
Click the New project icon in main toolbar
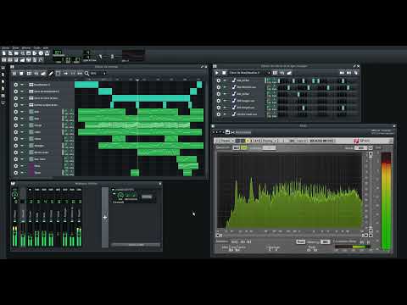4,53
